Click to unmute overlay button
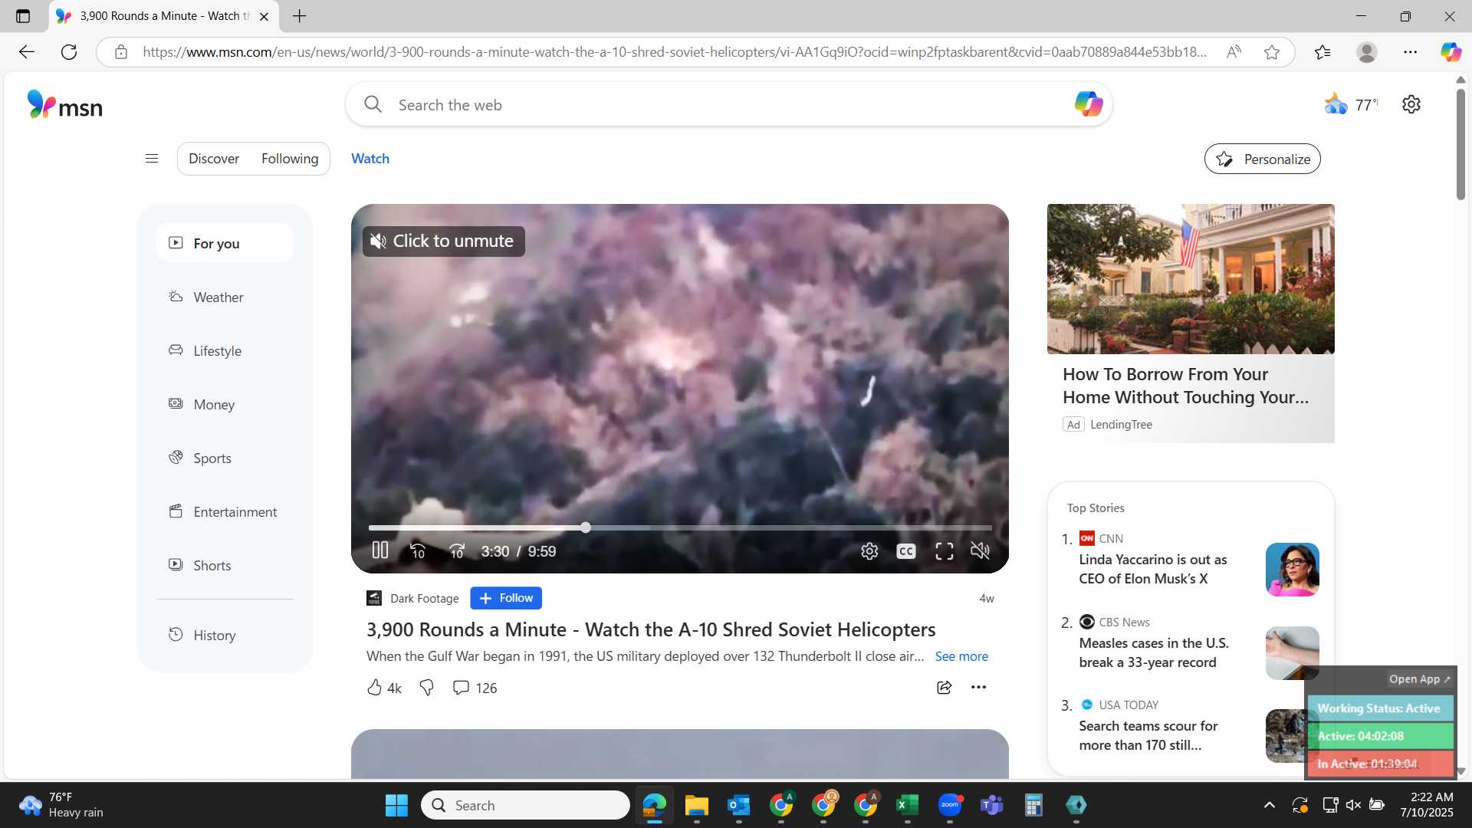The image size is (1472, 828). tap(443, 241)
